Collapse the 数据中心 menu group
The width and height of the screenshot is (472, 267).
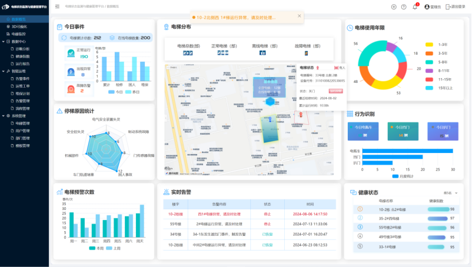6,42
